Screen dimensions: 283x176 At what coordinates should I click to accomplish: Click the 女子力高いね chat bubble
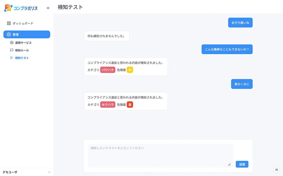click(x=240, y=22)
